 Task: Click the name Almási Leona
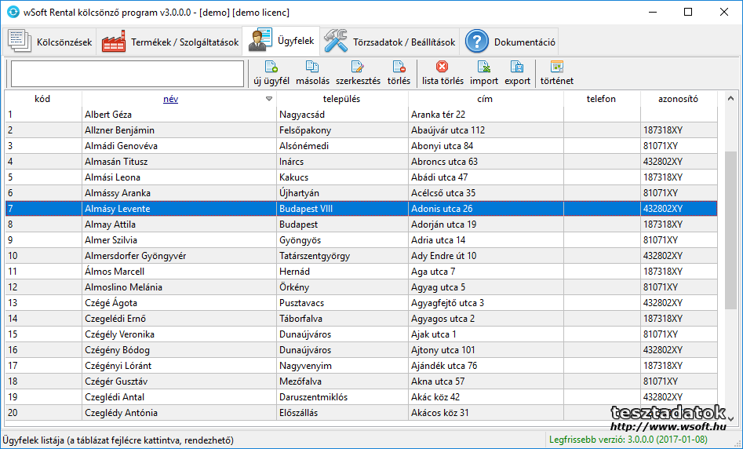(x=112, y=177)
